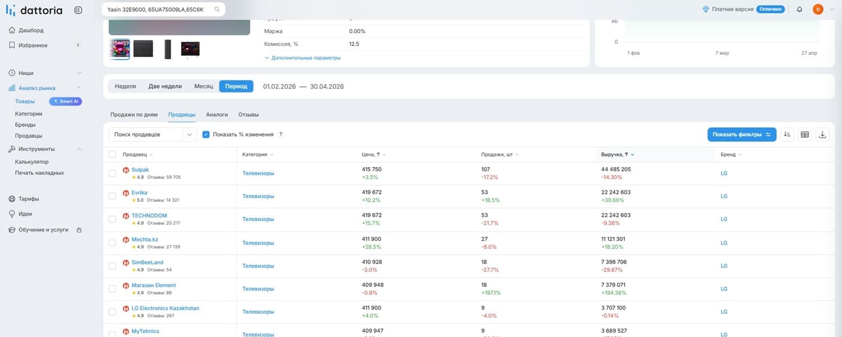Click the sort order icon beside filters button

[787, 135]
